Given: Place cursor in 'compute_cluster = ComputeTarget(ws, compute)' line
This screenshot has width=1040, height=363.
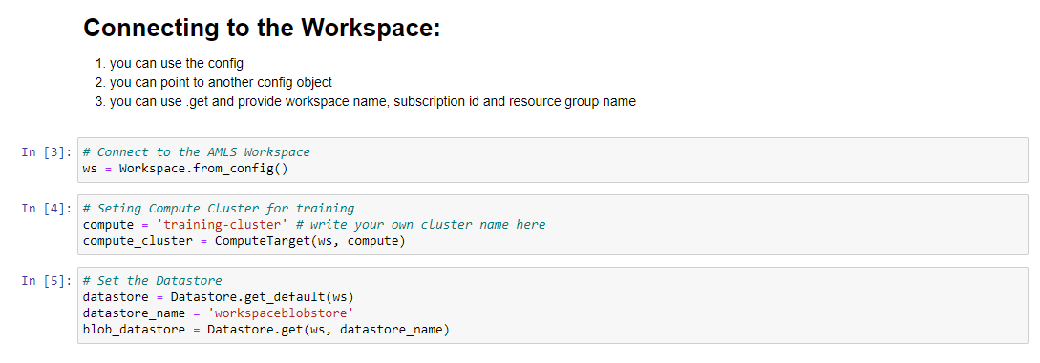Looking at the screenshot, I should click(244, 241).
